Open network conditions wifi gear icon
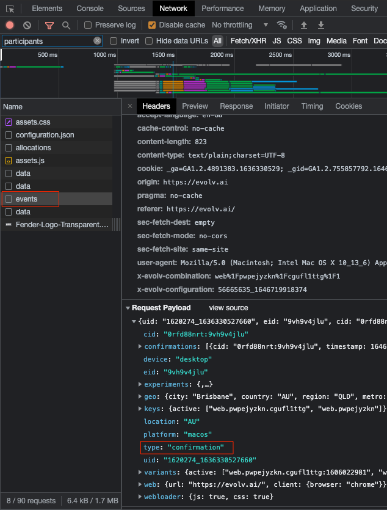The height and width of the screenshot is (510, 387). 281,25
